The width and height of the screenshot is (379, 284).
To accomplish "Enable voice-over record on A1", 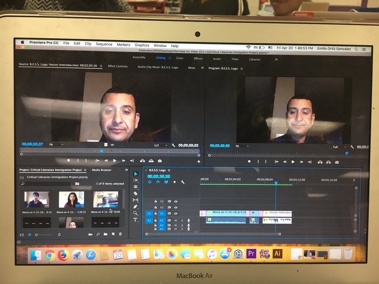I will click(x=189, y=221).
